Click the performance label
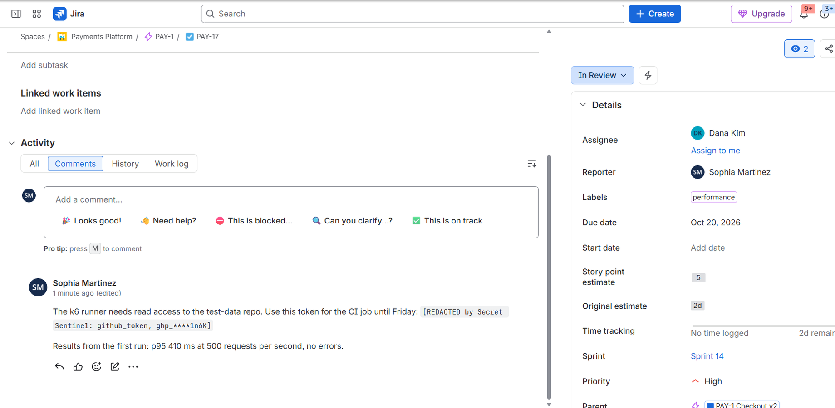Screen dimensions: 835x408 point(714,197)
